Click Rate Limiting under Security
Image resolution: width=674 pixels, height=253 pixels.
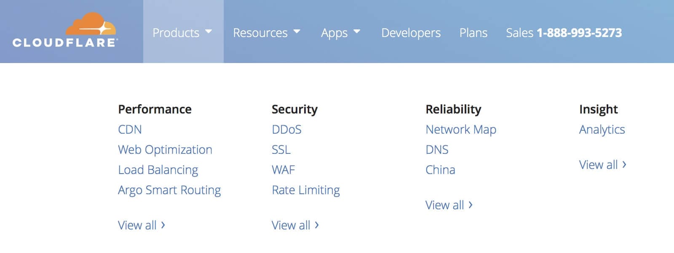point(305,190)
